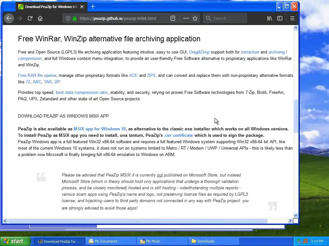Click DOWNLOAD PEAZIP AS WINDOWS MSIX APP heading
The image size is (329, 246).
point(63,116)
